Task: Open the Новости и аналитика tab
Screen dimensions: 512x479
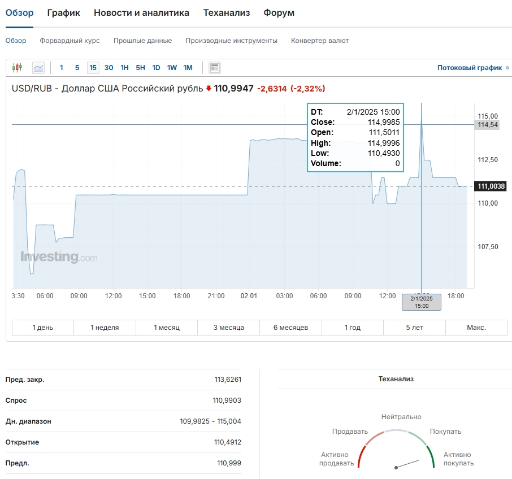Action: [x=141, y=13]
